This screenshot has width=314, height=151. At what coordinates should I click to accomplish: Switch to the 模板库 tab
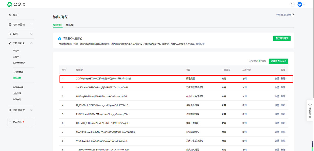point(70,25)
